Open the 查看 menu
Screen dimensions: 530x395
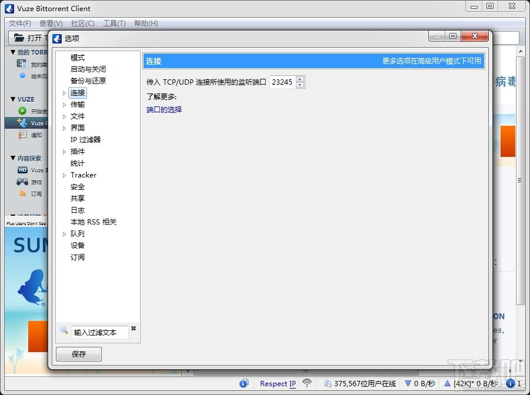click(51, 24)
